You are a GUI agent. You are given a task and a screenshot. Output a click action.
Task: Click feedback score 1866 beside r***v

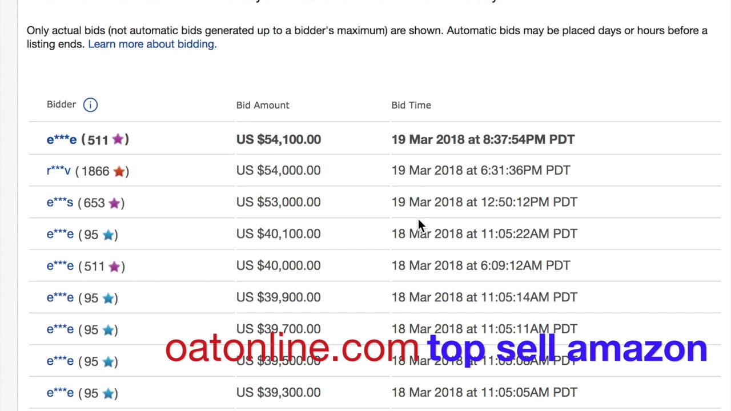coord(95,171)
